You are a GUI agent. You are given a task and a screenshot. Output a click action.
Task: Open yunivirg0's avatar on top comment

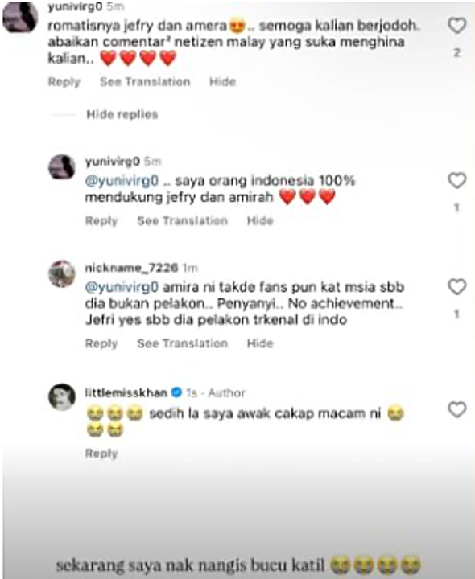point(20,18)
